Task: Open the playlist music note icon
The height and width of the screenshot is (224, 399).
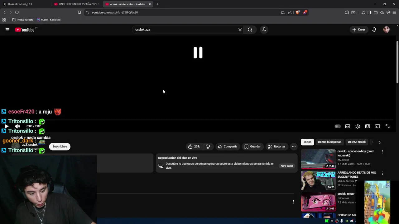Action: pos(363,12)
